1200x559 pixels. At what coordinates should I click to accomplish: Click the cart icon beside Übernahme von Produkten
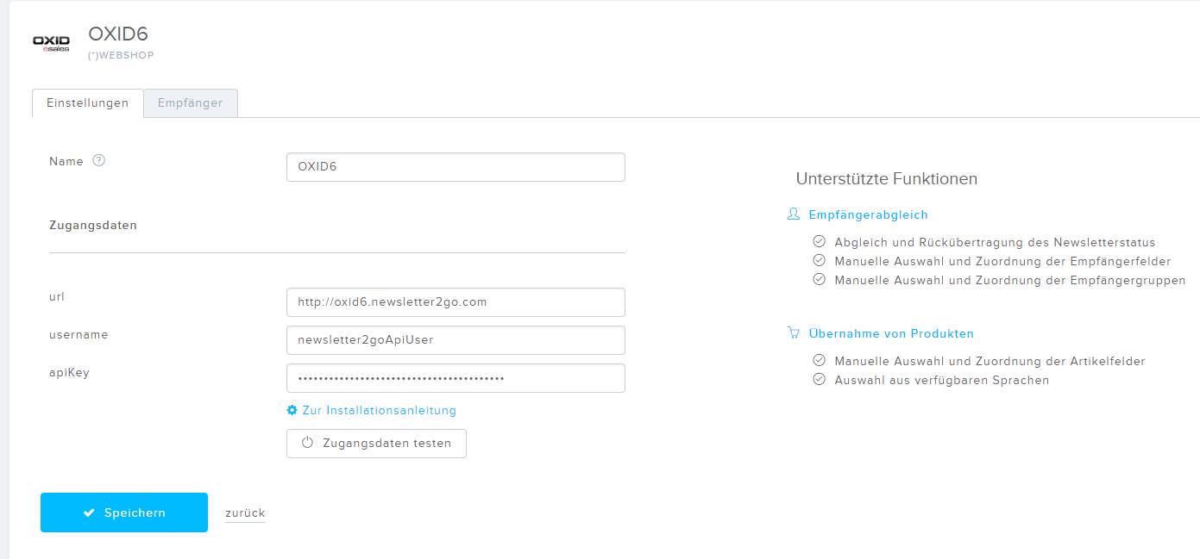point(794,332)
